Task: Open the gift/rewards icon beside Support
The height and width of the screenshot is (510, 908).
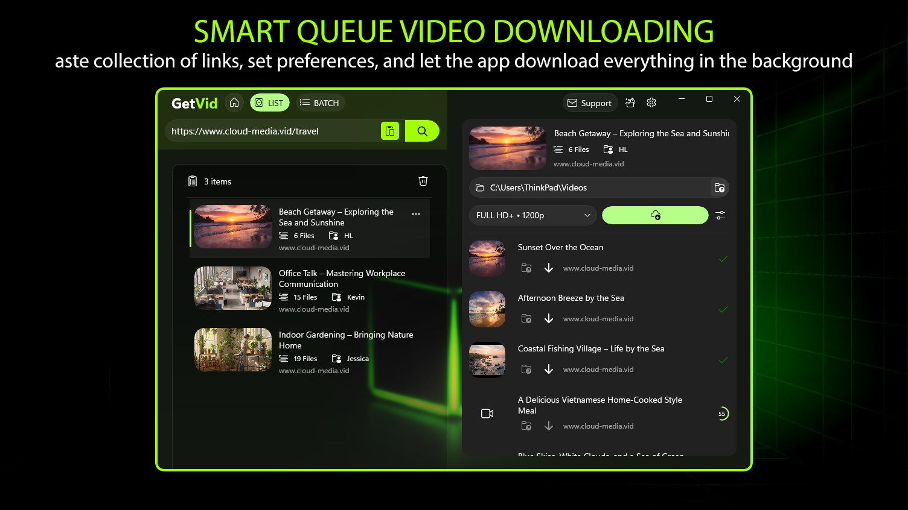Action: click(630, 103)
